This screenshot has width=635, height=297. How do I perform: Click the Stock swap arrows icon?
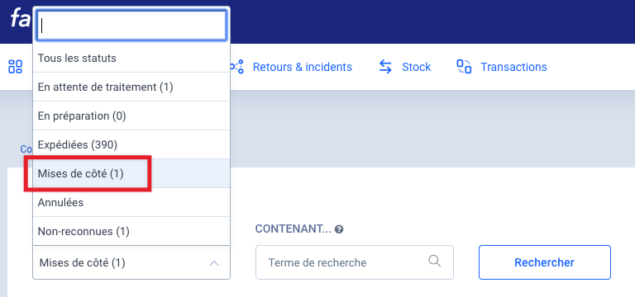coord(385,67)
